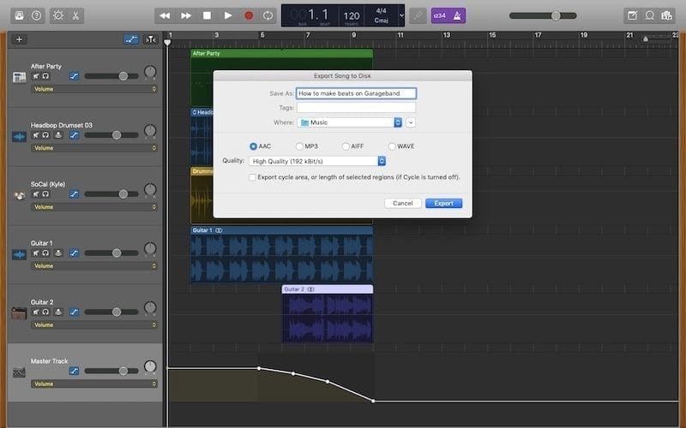Click the Cancel button

(402, 203)
